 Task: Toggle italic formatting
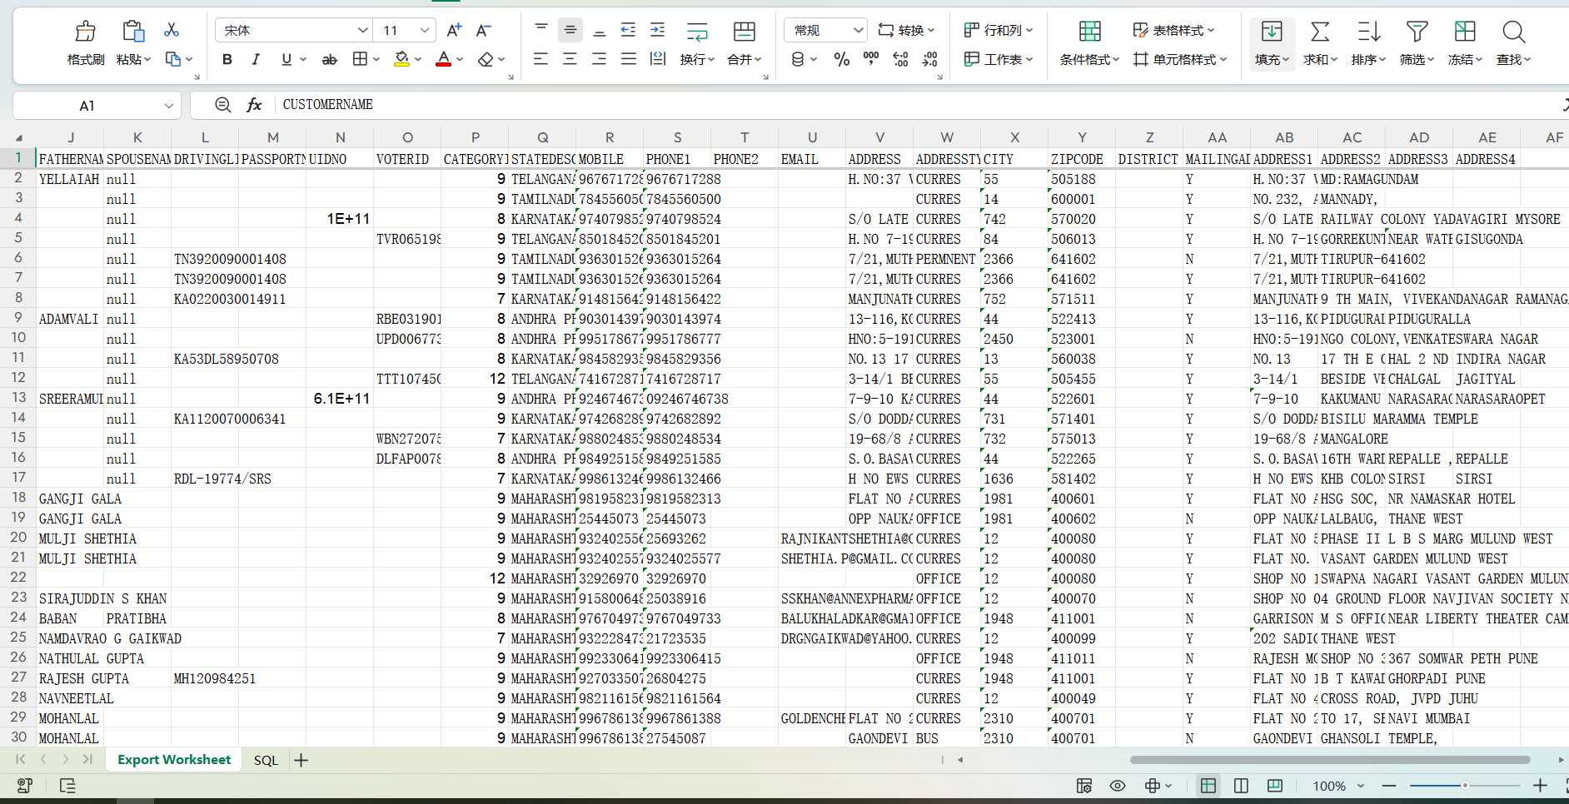point(256,59)
